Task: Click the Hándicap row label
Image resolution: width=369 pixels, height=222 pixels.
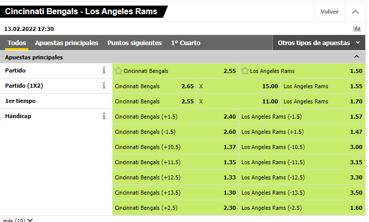Action: [18, 116]
